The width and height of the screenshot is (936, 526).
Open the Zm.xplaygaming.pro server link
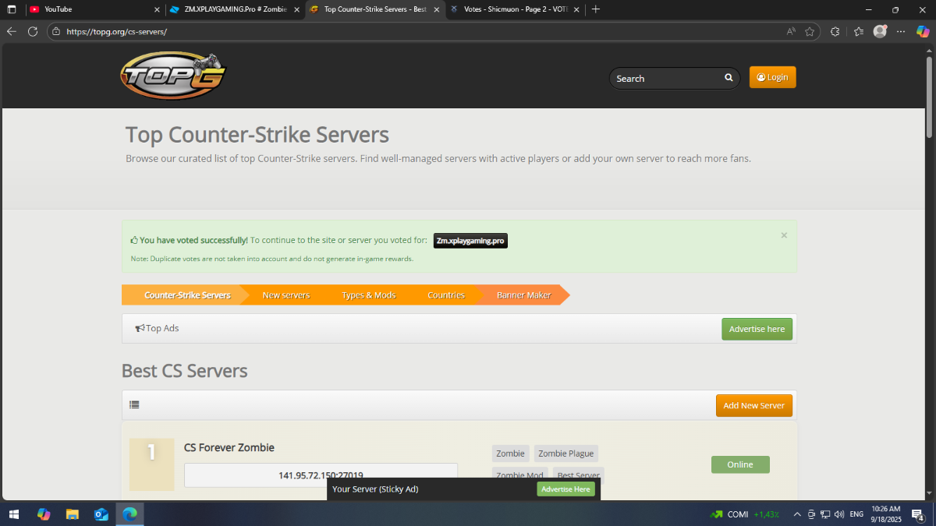coord(470,242)
